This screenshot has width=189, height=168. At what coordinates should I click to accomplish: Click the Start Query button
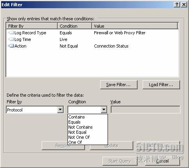(120, 161)
